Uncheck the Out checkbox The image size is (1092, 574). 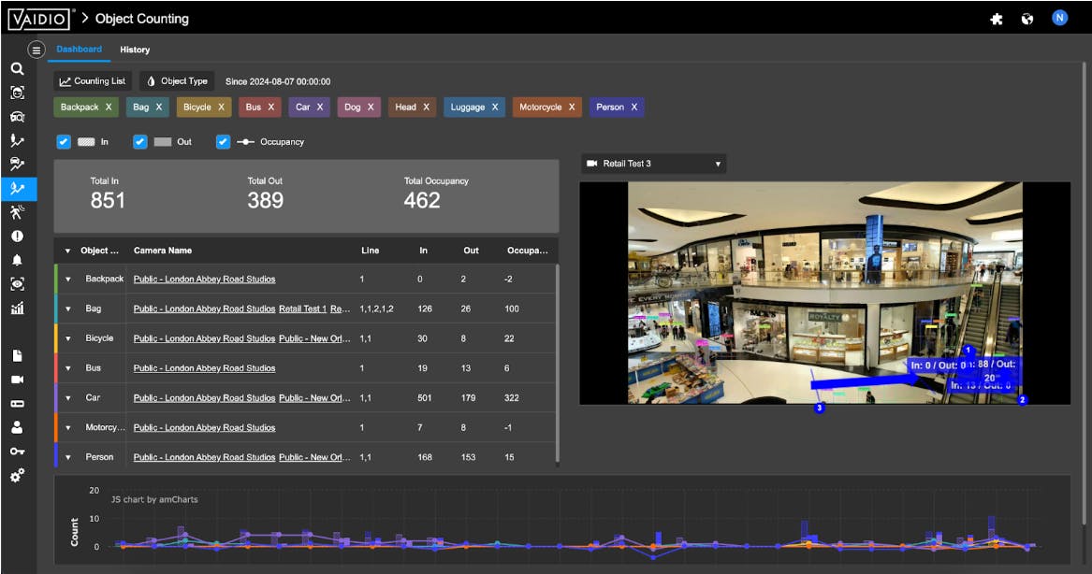(x=140, y=142)
